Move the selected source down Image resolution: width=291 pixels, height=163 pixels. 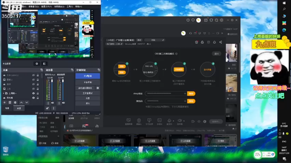[27, 103]
